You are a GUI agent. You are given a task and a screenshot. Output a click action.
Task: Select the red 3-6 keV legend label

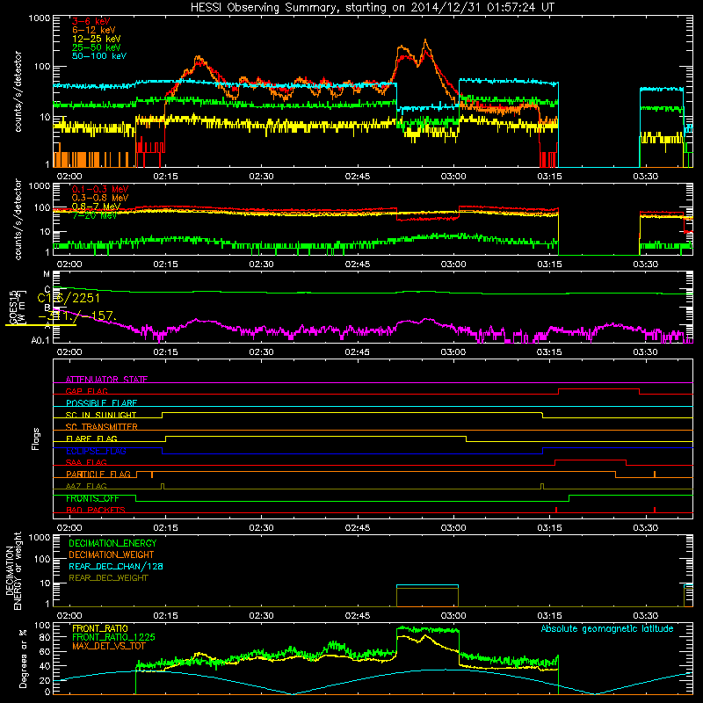(x=91, y=21)
